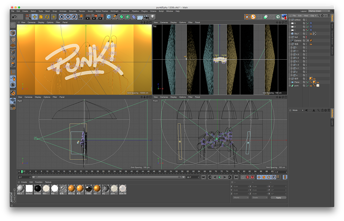Click the blue spheres drop icon
This screenshot has width=344, height=221.
tap(284, 17)
